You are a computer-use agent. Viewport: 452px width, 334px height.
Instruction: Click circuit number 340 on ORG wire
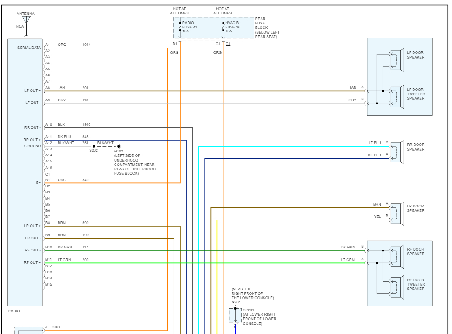click(x=85, y=180)
